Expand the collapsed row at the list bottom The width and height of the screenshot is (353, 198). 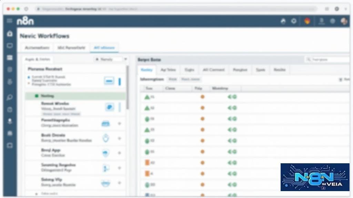[x=37, y=194]
